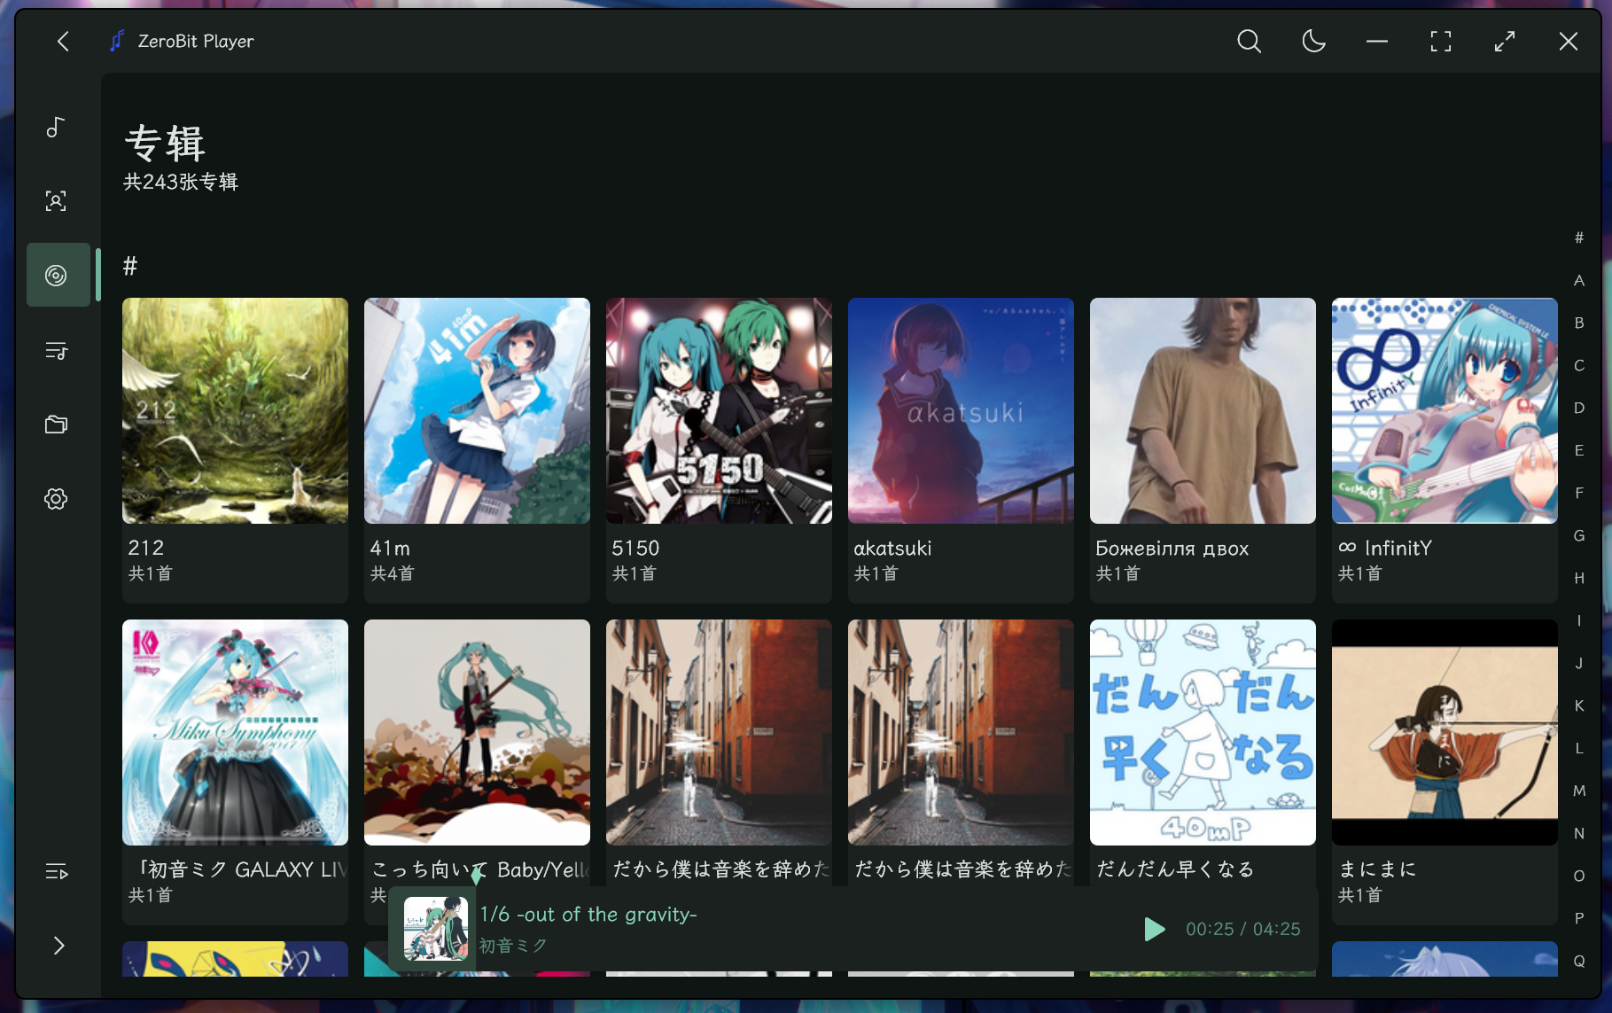Open the 5150 album cover
The width and height of the screenshot is (1612, 1013).
(x=719, y=410)
